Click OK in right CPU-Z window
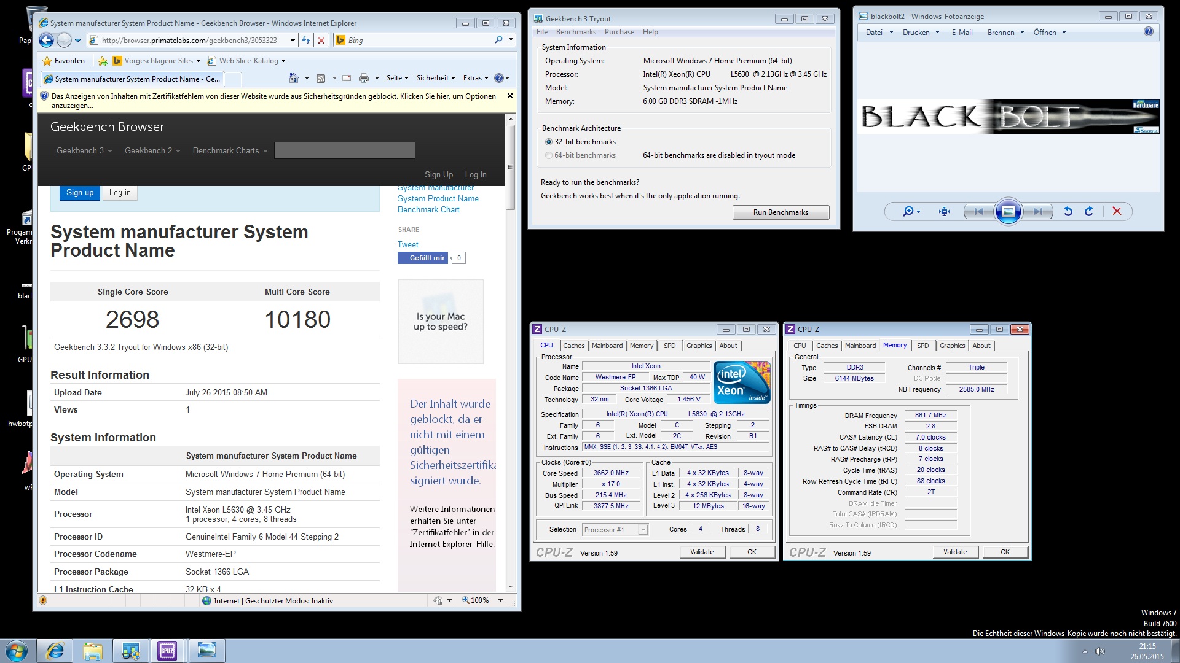This screenshot has height=663, width=1180. [1005, 552]
